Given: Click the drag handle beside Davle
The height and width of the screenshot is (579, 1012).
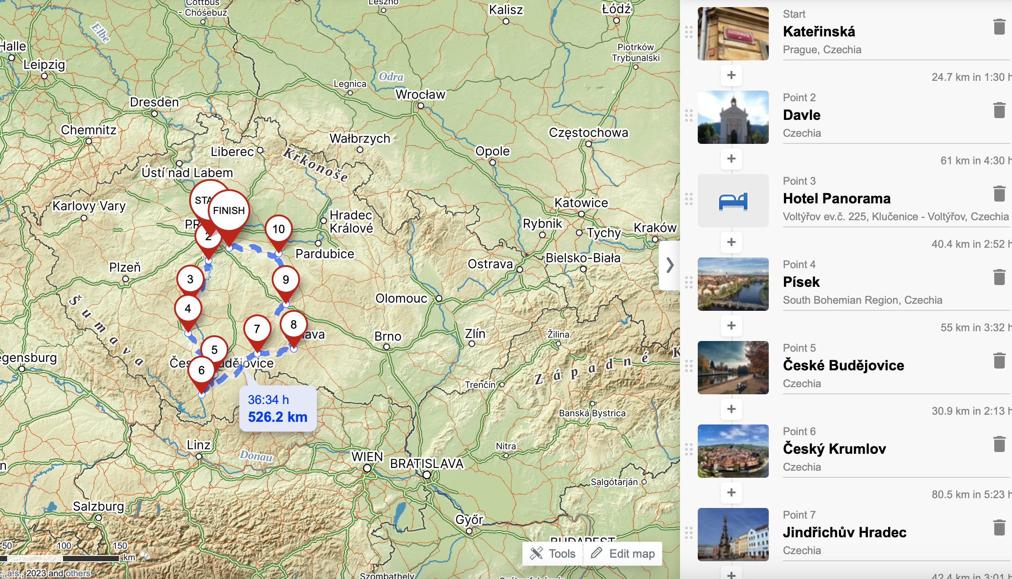Looking at the screenshot, I should click(x=688, y=115).
